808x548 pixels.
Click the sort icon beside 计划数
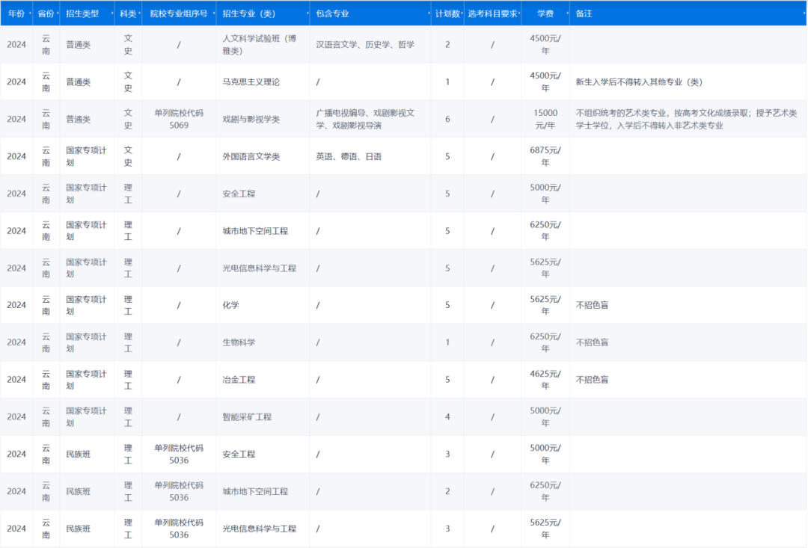pyautogui.click(x=463, y=13)
